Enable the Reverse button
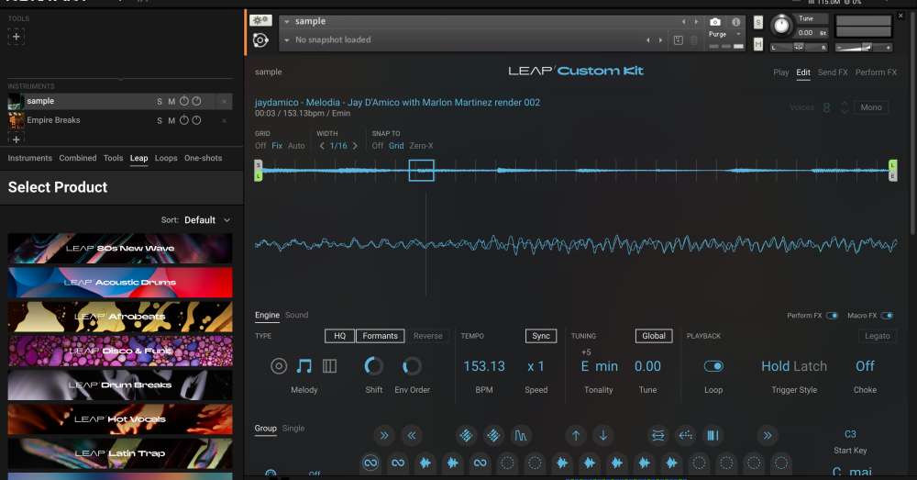The image size is (917, 480). 427,336
